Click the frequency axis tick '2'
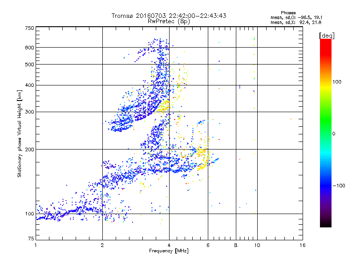This screenshot has height=267, width=356. point(102,245)
